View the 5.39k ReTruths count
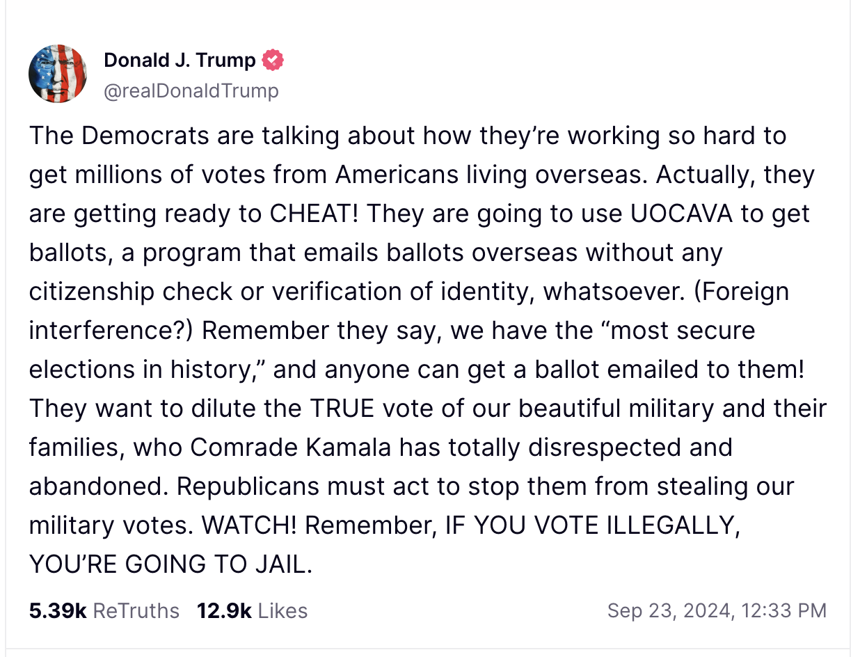Viewport: 860px width, 657px height. [x=58, y=610]
